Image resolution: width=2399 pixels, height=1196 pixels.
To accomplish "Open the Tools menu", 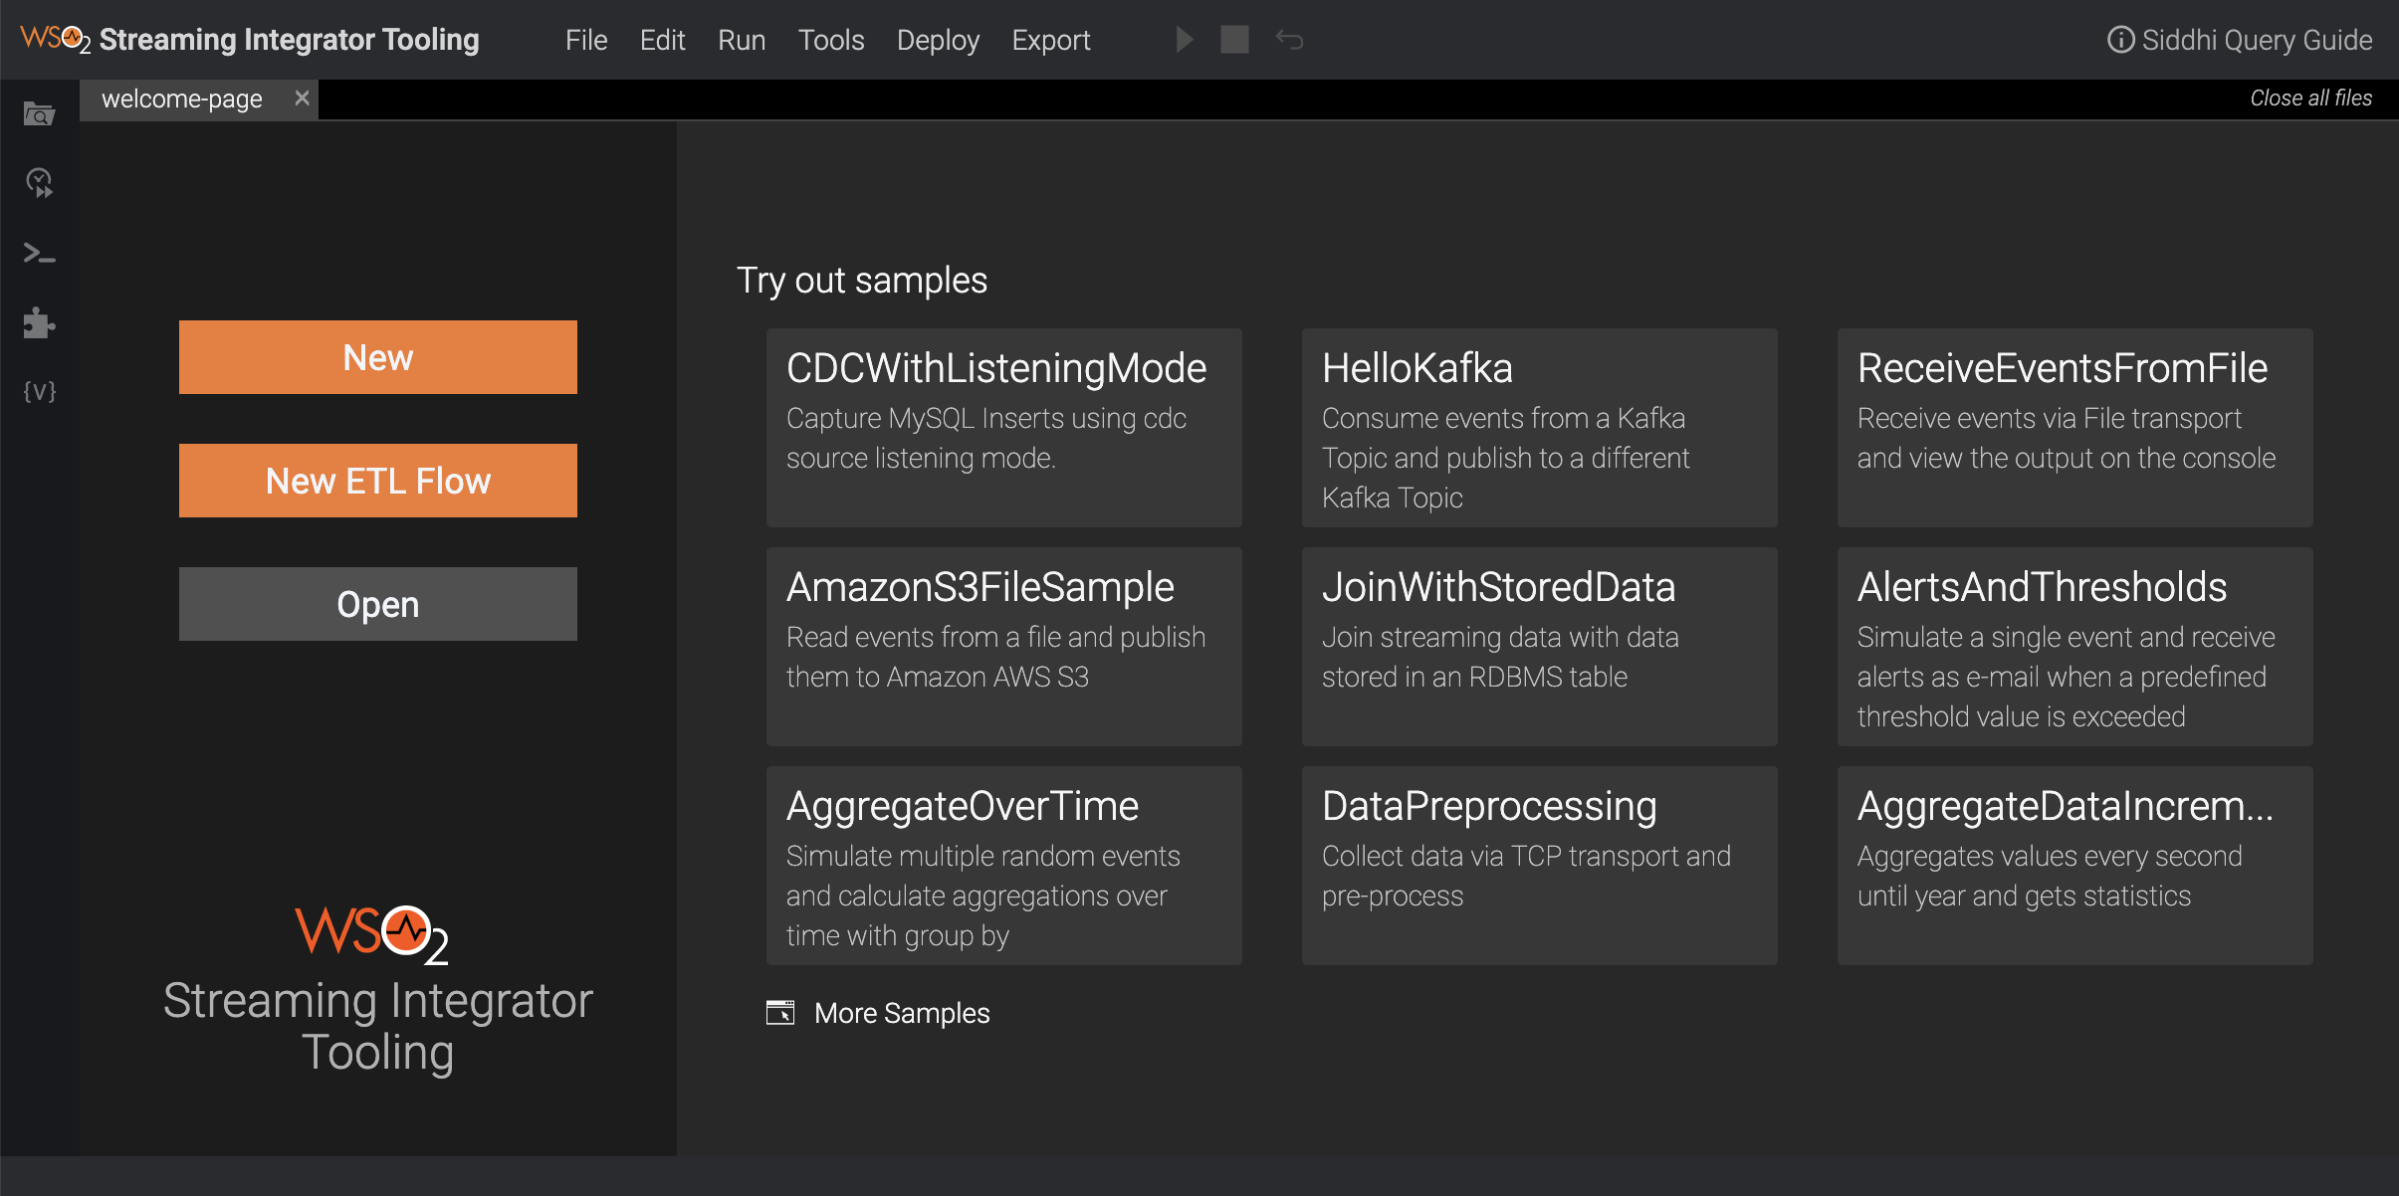I will (x=831, y=40).
